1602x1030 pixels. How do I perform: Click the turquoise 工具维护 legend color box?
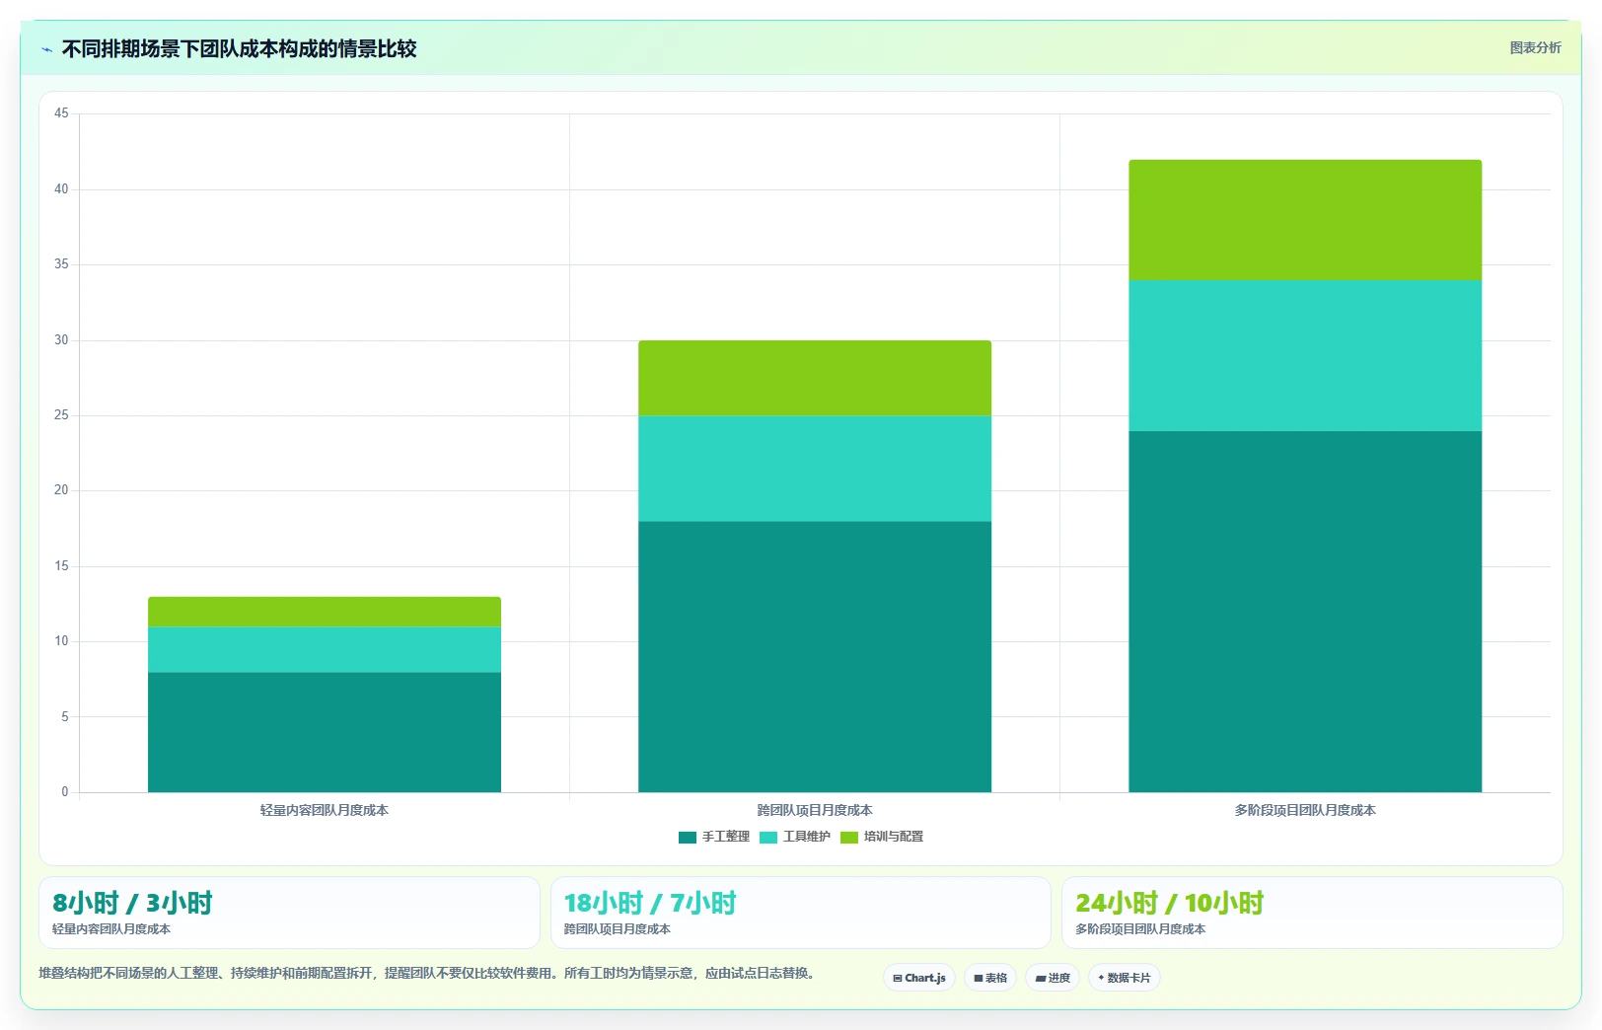point(768,838)
